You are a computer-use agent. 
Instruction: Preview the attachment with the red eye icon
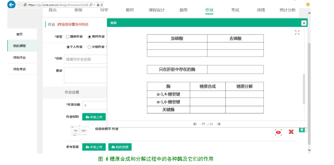(x=278, y=132)
